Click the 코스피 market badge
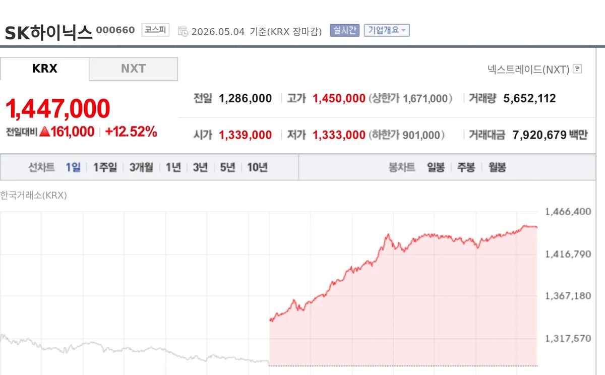The height and width of the screenshot is (375, 605). click(155, 30)
